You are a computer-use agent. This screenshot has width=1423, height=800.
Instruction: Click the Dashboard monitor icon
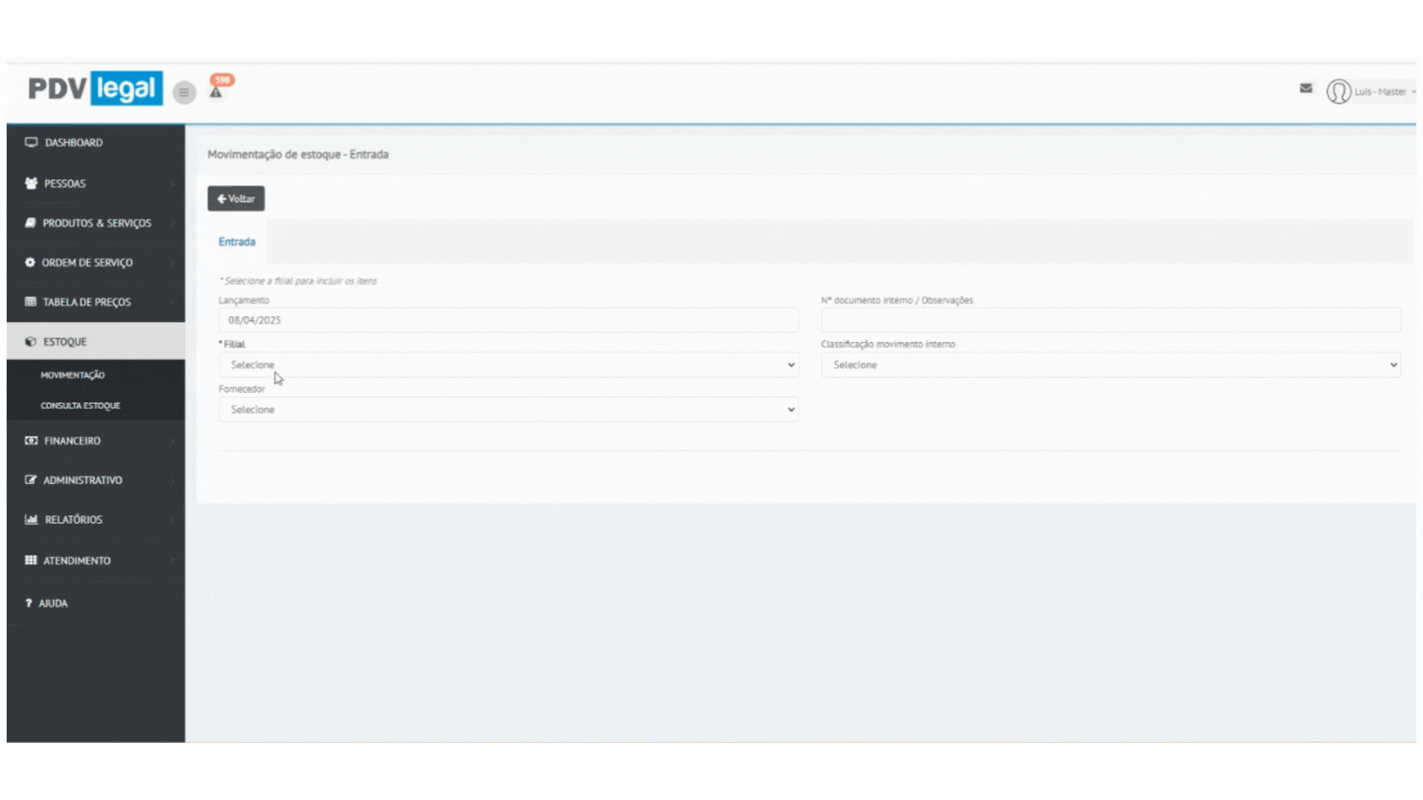pyautogui.click(x=31, y=142)
